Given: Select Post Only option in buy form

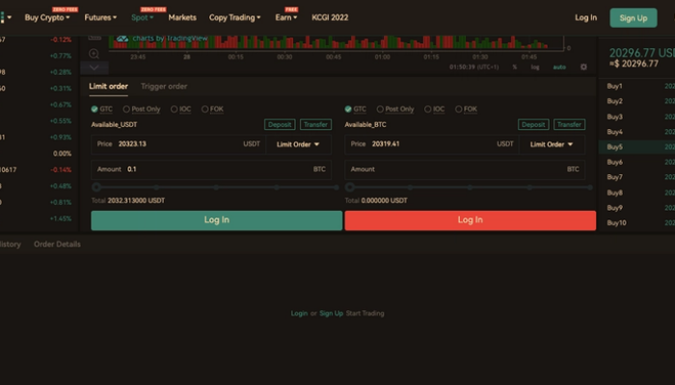Looking at the screenshot, I should click(x=142, y=109).
